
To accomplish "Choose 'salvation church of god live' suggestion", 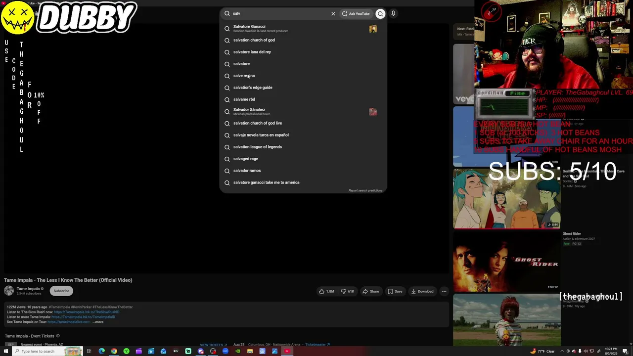I will 303,123.
